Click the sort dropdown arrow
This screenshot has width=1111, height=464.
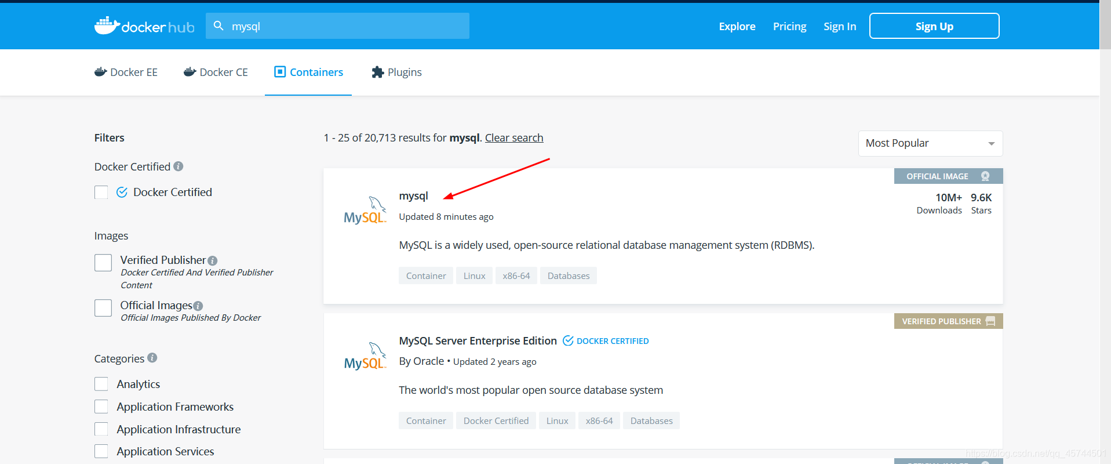coord(992,144)
